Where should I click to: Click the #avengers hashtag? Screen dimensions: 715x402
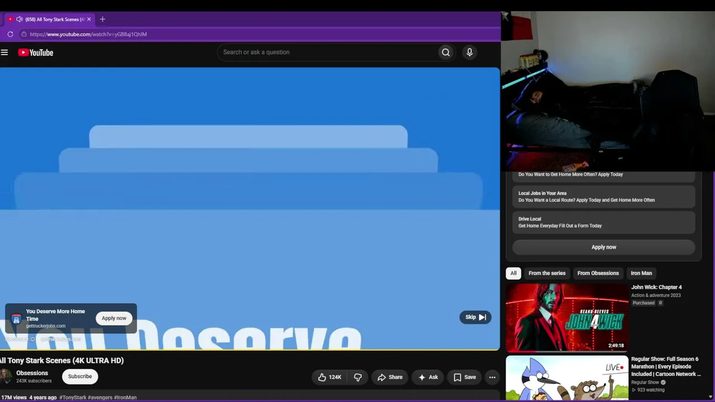point(100,398)
